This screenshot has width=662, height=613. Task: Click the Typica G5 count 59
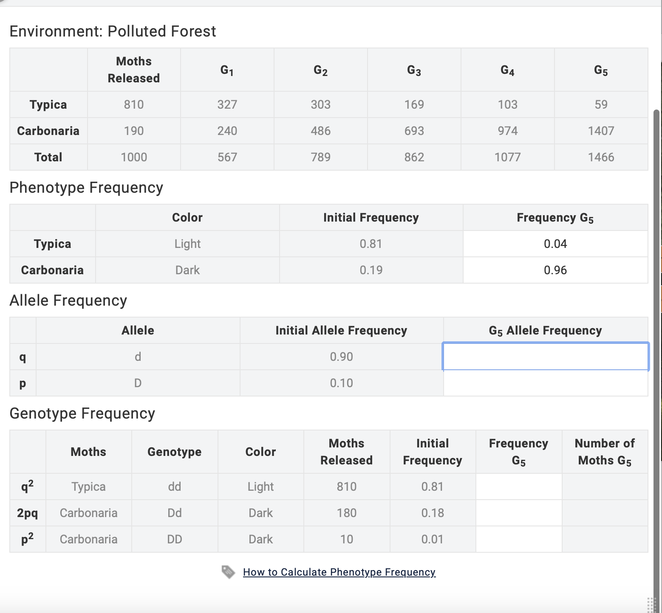point(601,104)
